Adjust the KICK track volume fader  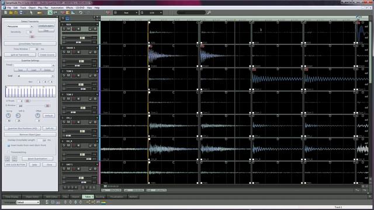pyautogui.click(x=82, y=38)
